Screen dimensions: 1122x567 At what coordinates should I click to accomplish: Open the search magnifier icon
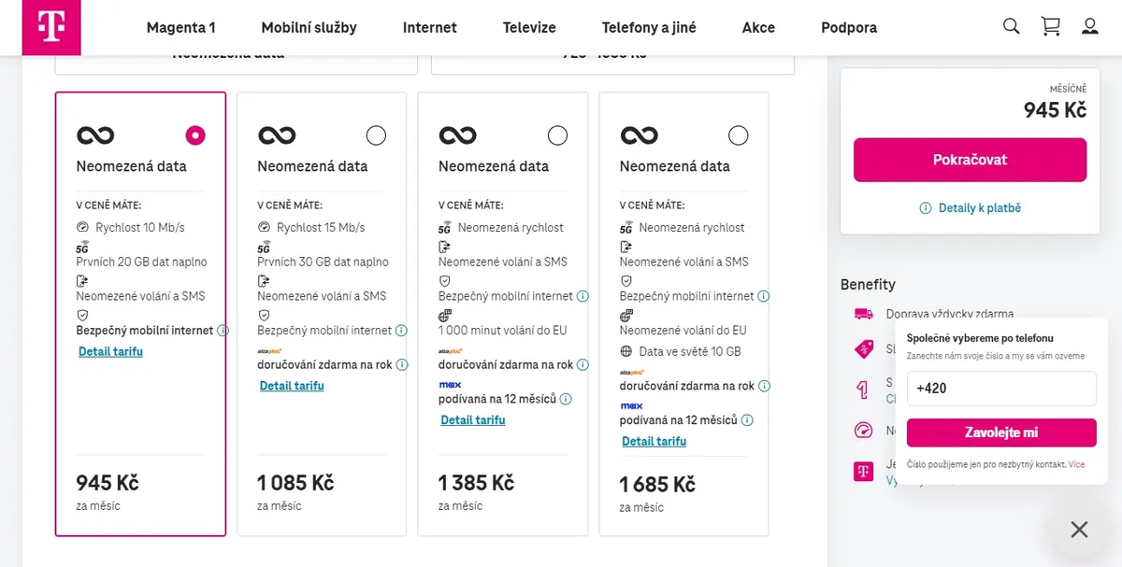1011,26
